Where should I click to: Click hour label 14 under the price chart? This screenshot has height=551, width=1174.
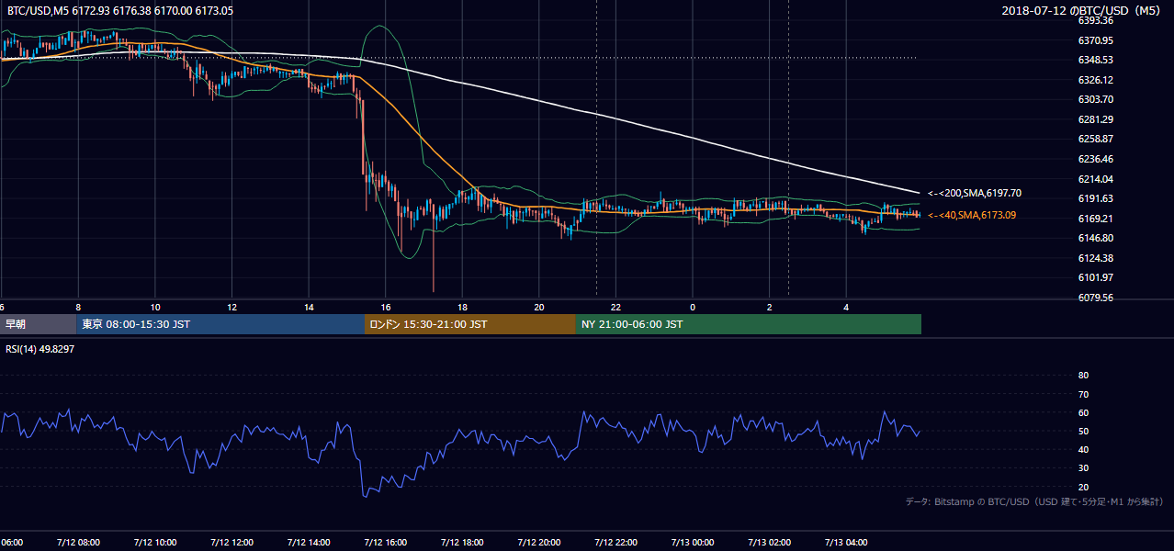pos(309,308)
